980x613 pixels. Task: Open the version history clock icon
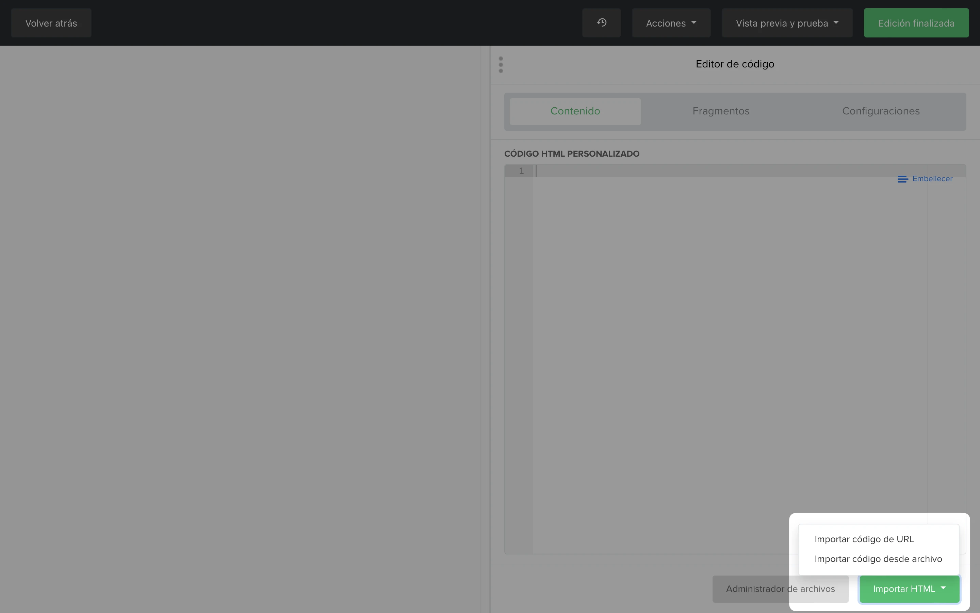(601, 23)
